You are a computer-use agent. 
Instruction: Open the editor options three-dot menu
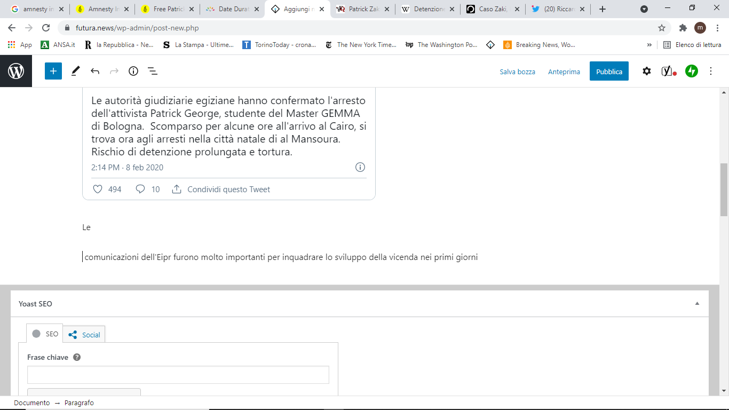(x=711, y=71)
